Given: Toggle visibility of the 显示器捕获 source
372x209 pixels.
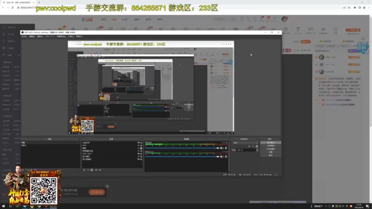Looking at the screenshot, I should pos(139,159).
